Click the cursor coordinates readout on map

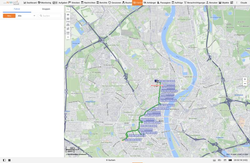point(237,154)
